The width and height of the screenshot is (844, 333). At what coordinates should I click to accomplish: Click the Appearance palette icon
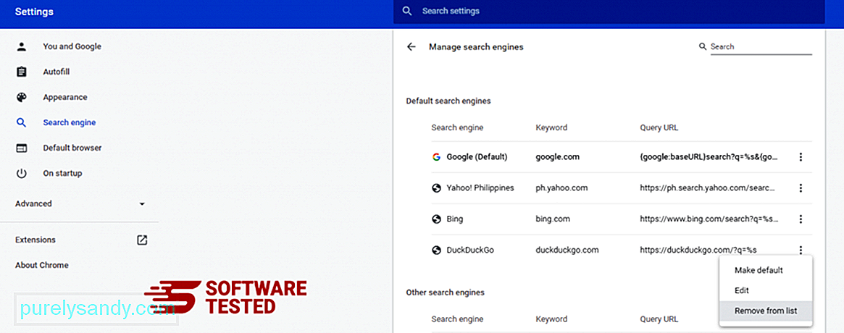point(22,98)
